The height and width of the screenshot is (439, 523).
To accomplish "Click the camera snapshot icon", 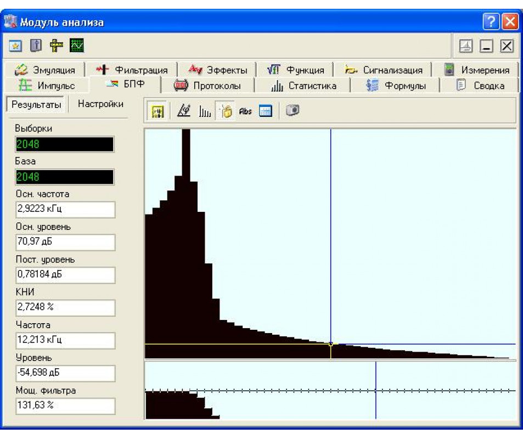I will click(x=293, y=110).
